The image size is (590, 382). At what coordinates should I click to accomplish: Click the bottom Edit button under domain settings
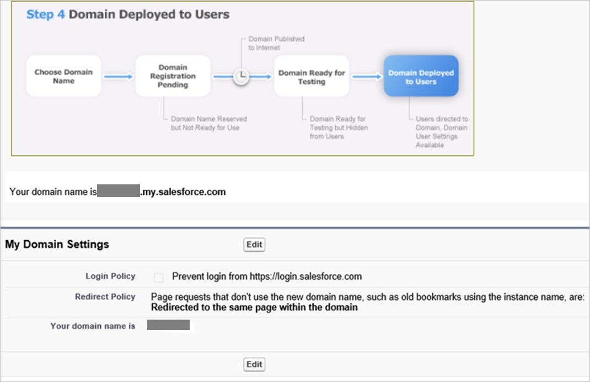[x=254, y=364]
